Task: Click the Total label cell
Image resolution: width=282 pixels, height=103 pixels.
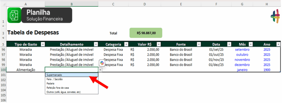Action: pyautogui.click(x=113, y=33)
